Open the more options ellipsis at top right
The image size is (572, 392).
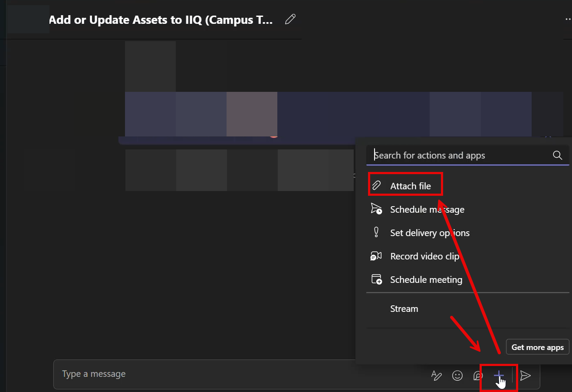568,19
